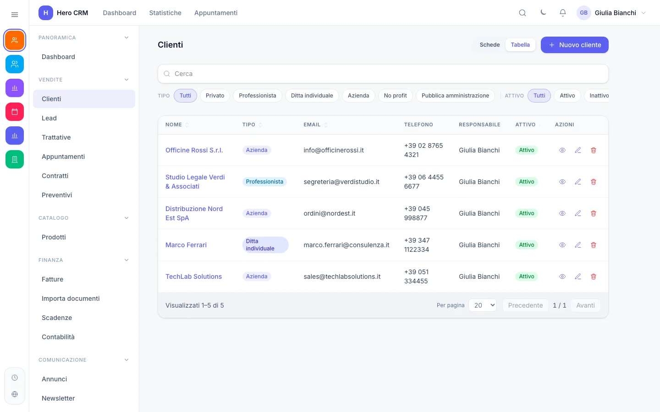This screenshot has height=412, width=660.
Task: Open the per pagina 20 dropdown
Action: [x=483, y=305]
